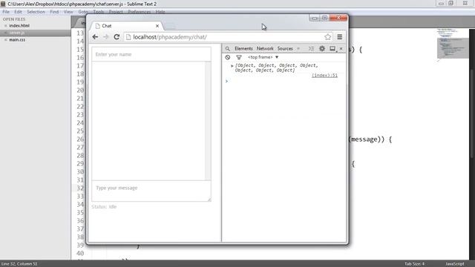The image size is (475, 267).
Task: Click line number 40 in gutter
Action: tap(80, 254)
